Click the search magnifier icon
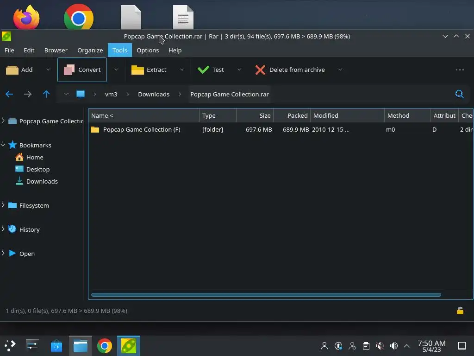474x356 pixels. pyautogui.click(x=460, y=94)
